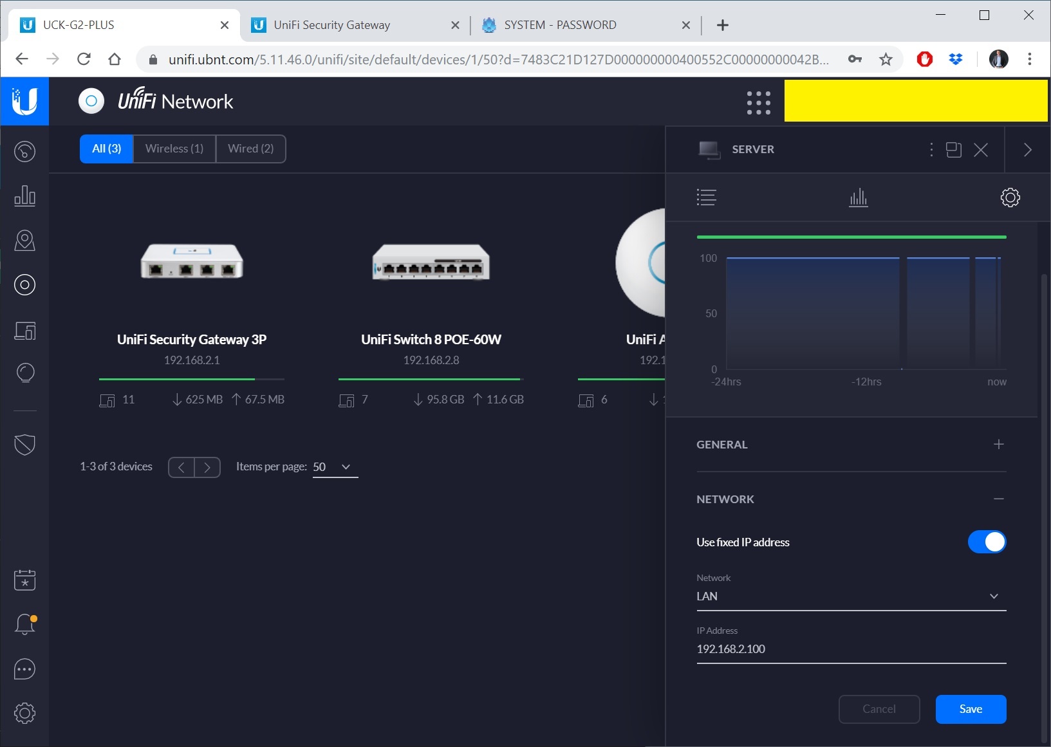The height and width of the screenshot is (747, 1051).
Task: Open the Dropbox extension icon
Action: pos(956,59)
